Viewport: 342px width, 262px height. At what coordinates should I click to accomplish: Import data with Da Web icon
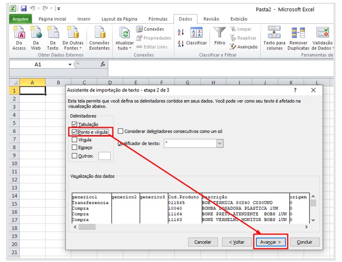(x=36, y=38)
